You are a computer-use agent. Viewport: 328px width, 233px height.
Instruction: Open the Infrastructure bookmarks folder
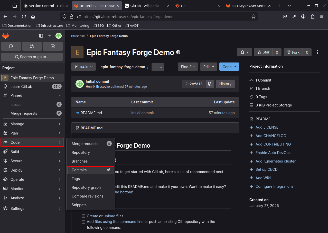pyautogui.click(x=50, y=25)
